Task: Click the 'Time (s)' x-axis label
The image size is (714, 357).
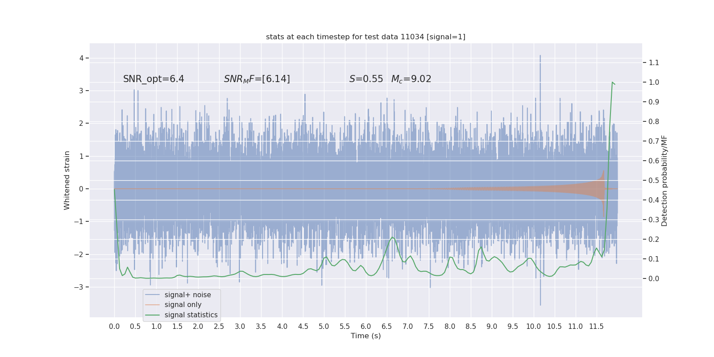Action: click(365, 336)
